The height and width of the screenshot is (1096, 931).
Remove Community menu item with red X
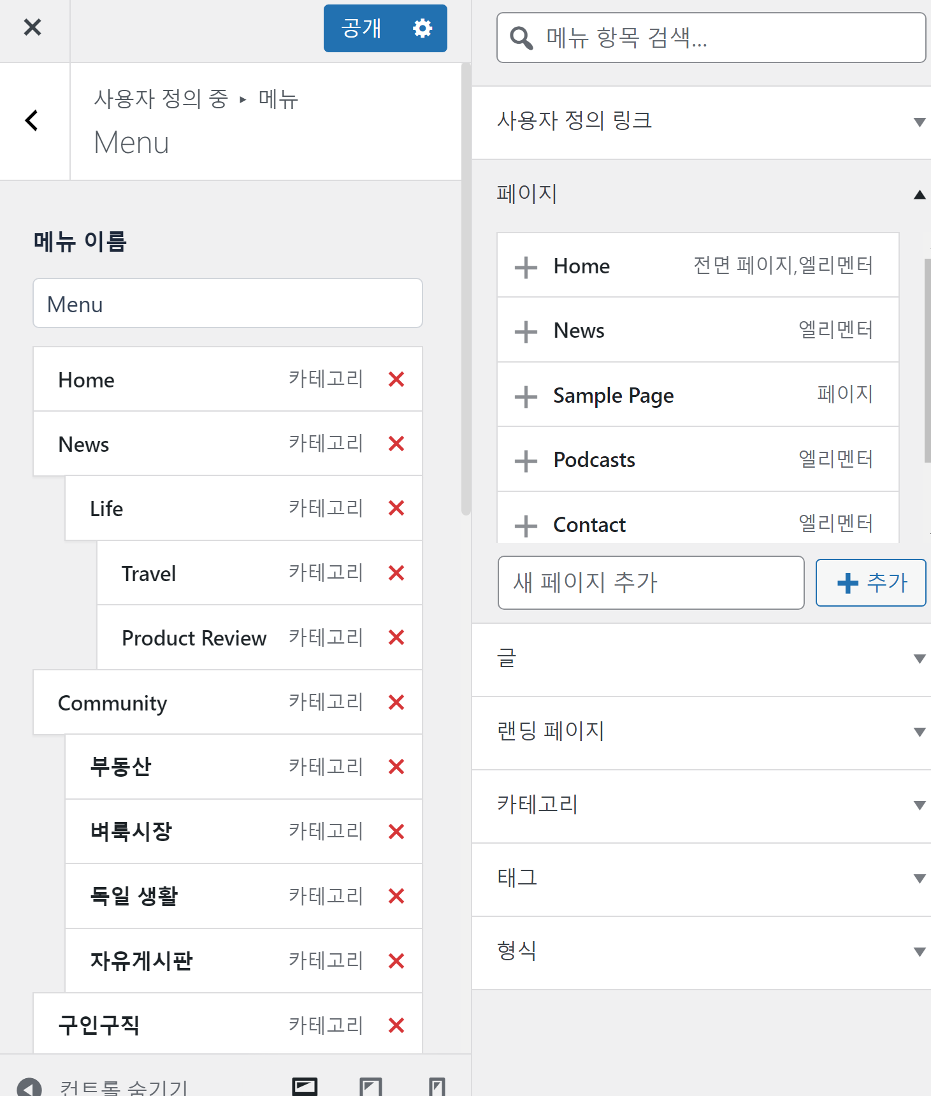point(396,702)
